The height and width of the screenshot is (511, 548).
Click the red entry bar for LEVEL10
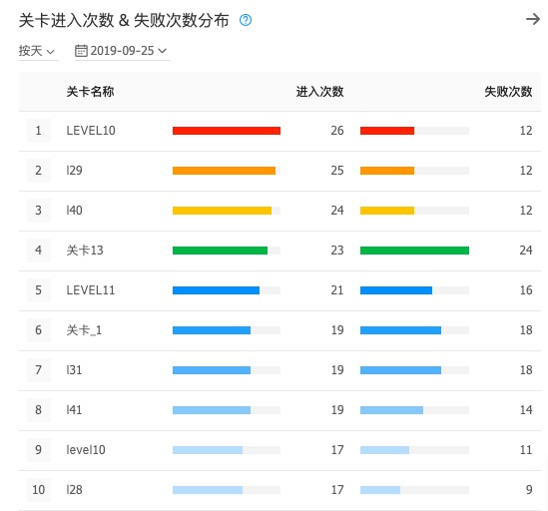pyautogui.click(x=227, y=131)
